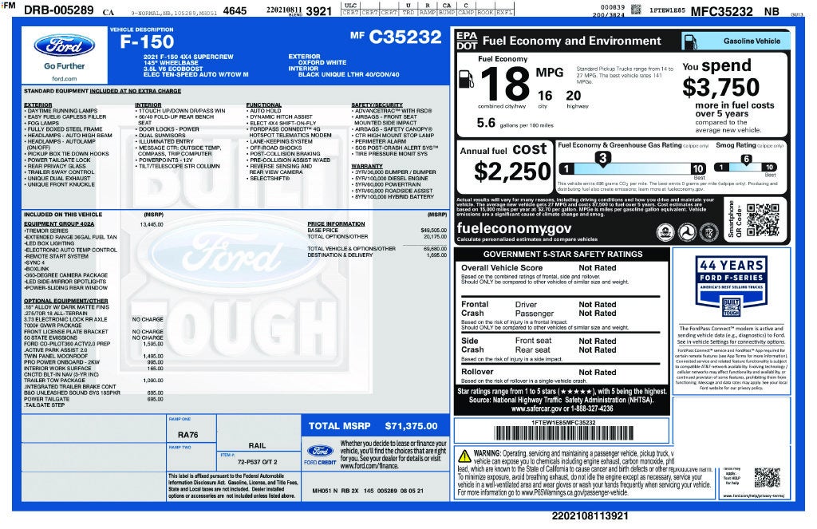Click the large F-150 vehicle title
This screenshot has width=817, height=529.
click(147, 42)
